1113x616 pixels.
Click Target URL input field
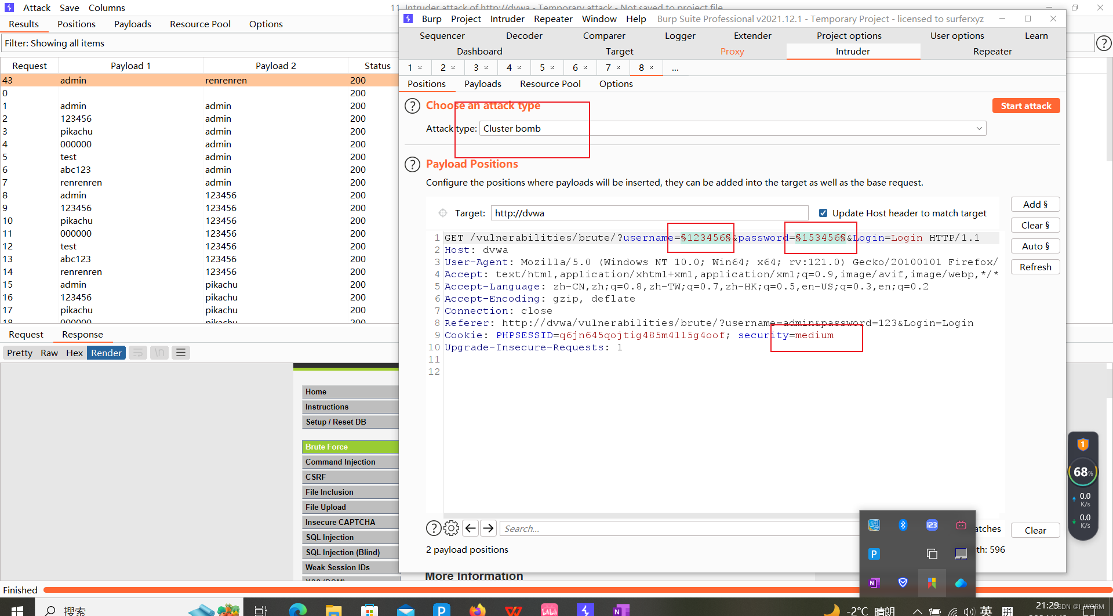tap(649, 213)
